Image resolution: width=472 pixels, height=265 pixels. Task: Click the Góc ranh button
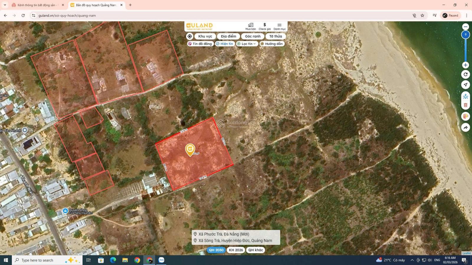coord(253,36)
